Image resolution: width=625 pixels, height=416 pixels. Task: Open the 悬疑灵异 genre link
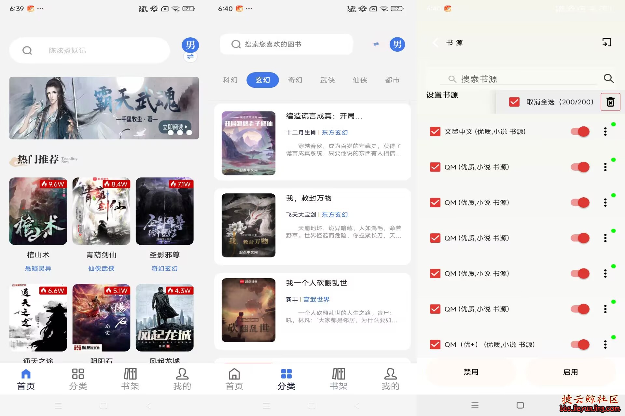(x=38, y=268)
